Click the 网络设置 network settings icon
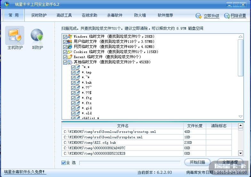251x177 pixels. [227, 16]
